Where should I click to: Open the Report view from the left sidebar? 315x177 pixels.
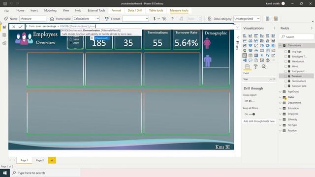click(4, 27)
